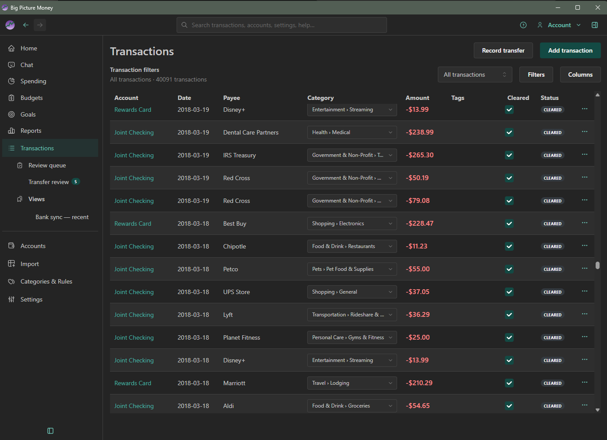
Task: Click the transactions list scrollbar thumb
Action: click(597, 265)
